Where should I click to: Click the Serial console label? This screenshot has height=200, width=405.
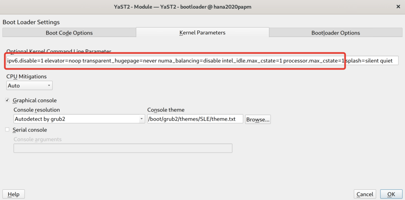30,130
